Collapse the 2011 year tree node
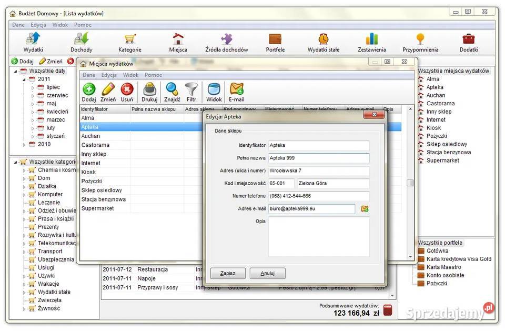505x331 pixels. (24, 79)
